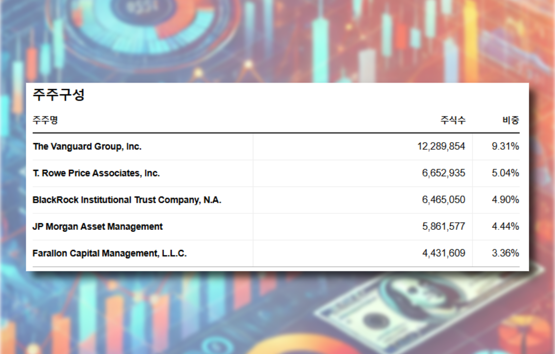Click share count 6,652,935
The image size is (555, 354).
click(x=443, y=173)
